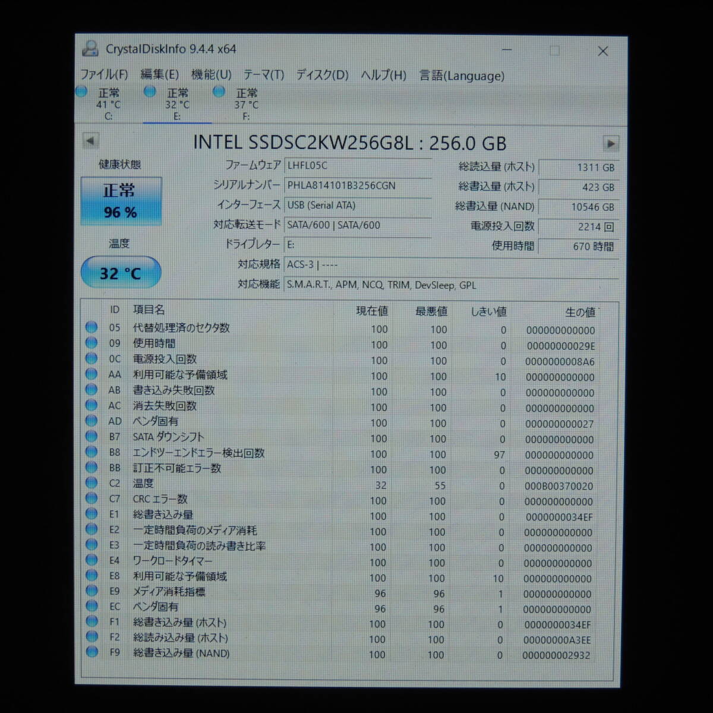Click status icon for ID E8 row
713x713 pixels.
click(91, 575)
